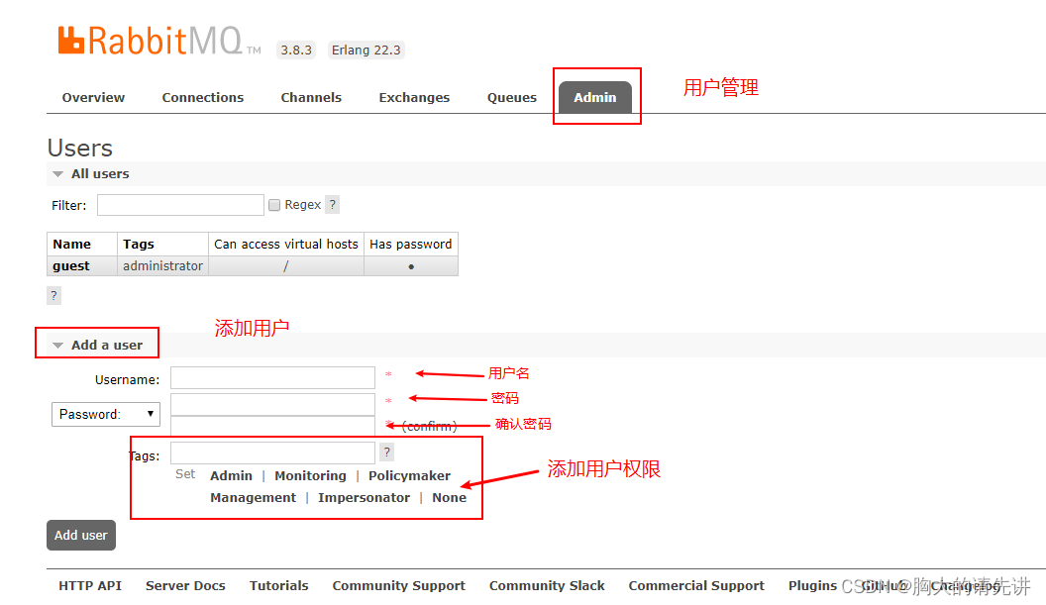Focus the Filter input field

point(180,205)
